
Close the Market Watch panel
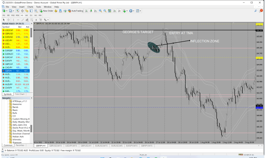(x=31, y=24)
